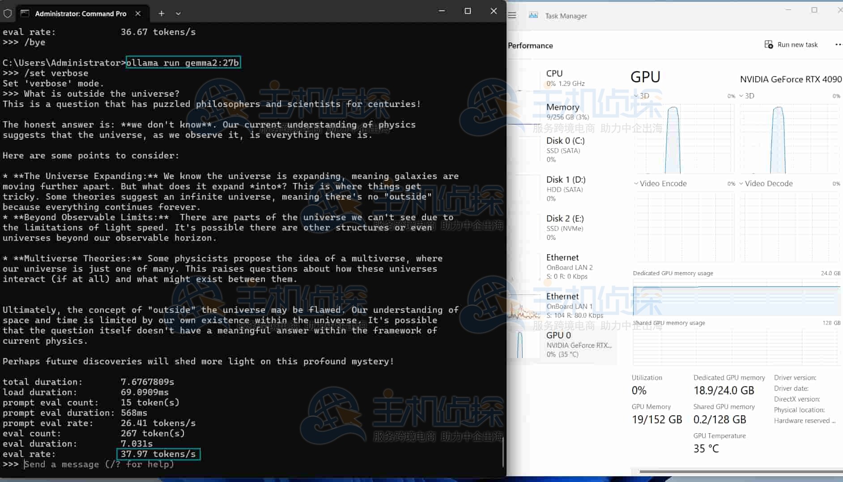Open the terminal tab list dropdown chevron
Viewport: 843px width, 482px height.
pos(178,13)
